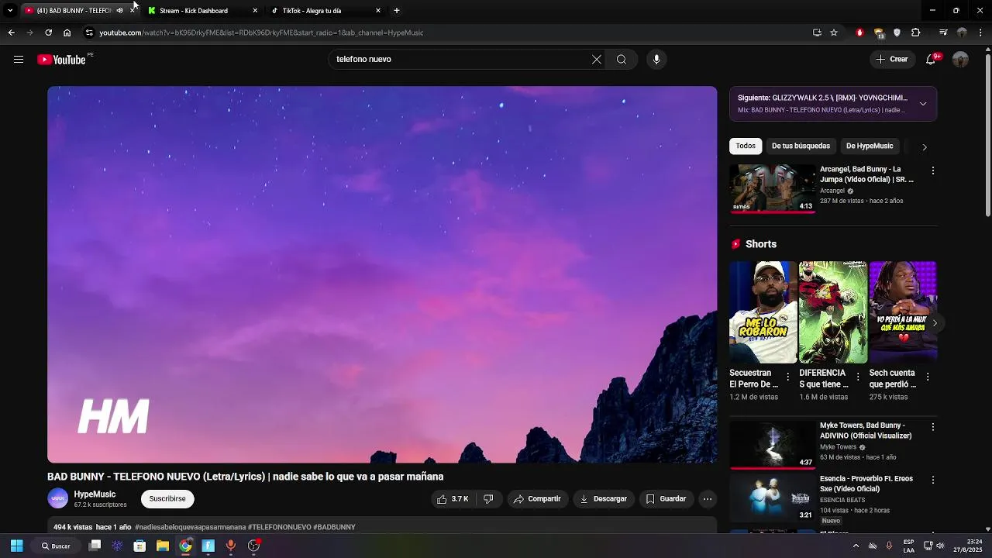Clear the search box with the X
The height and width of the screenshot is (558, 992).
[597, 60]
